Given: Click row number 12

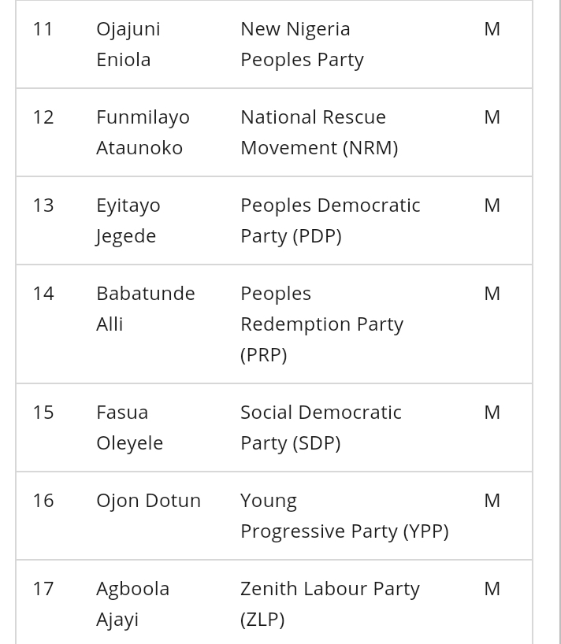Looking at the screenshot, I should point(43,117).
